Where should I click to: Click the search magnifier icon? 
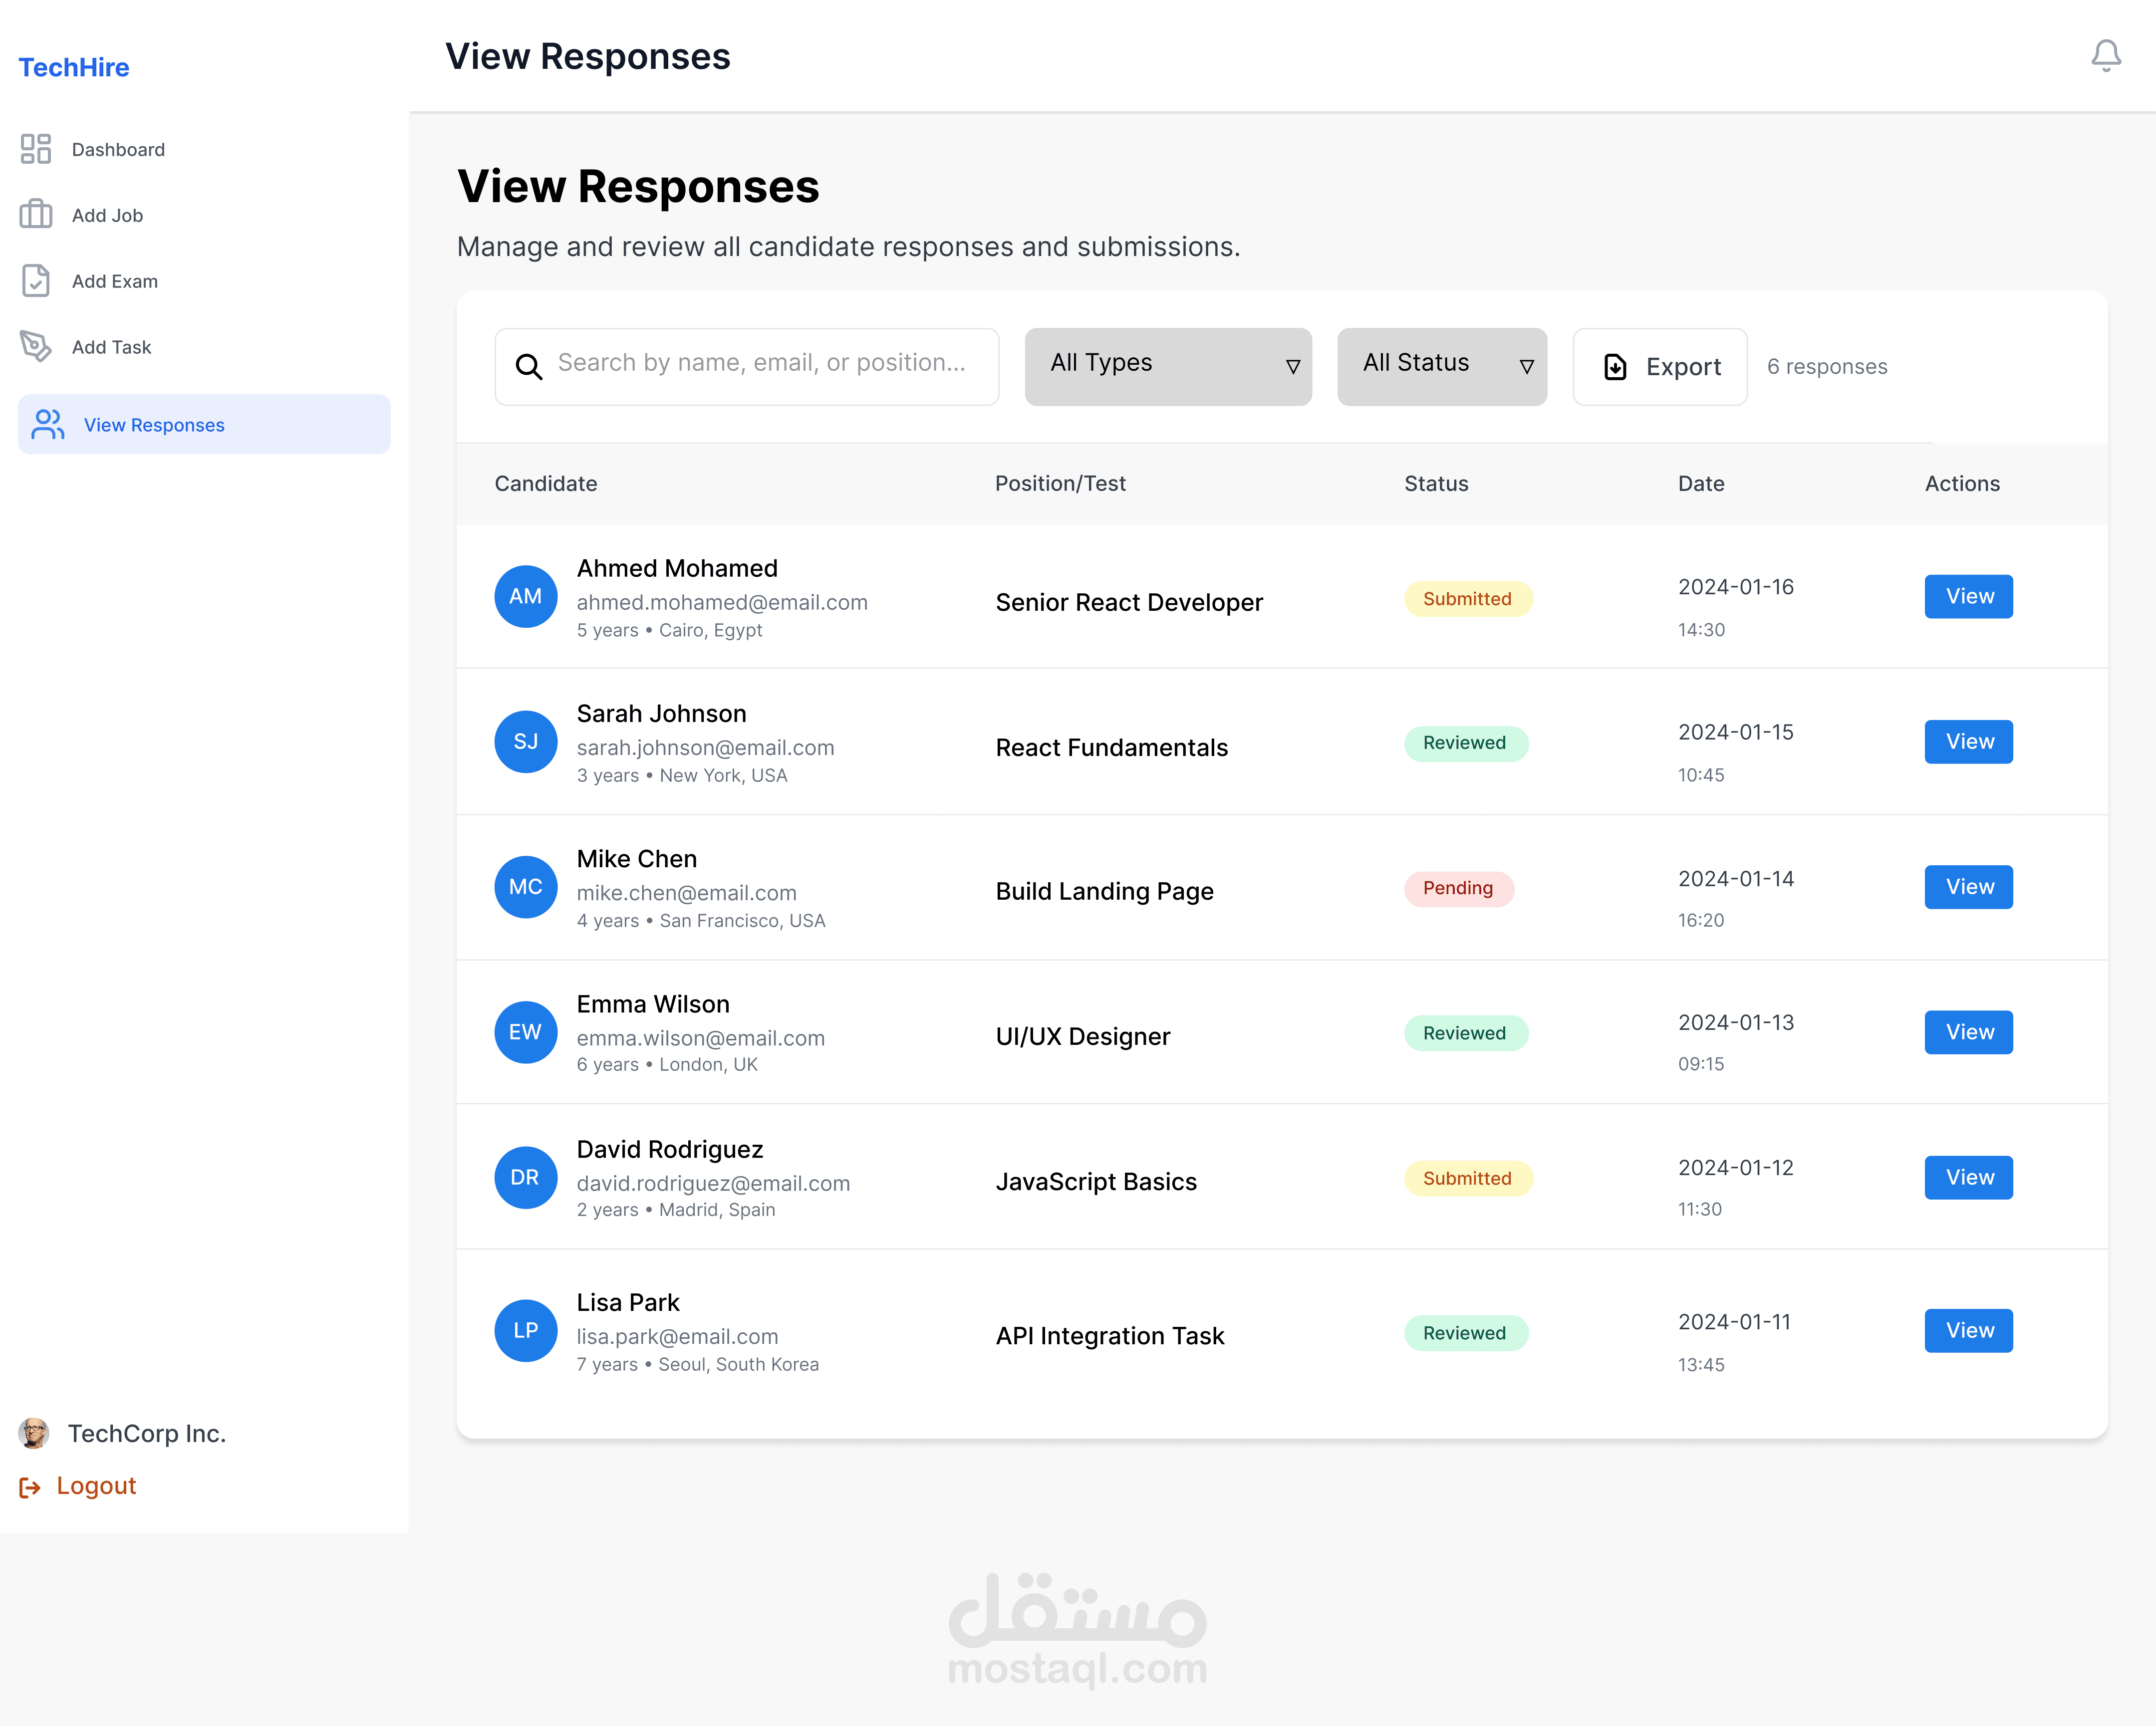[529, 367]
